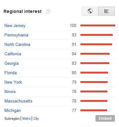Screen dimensions: 119x127
Task: Switch to the City tab
Action: point(36,119)
